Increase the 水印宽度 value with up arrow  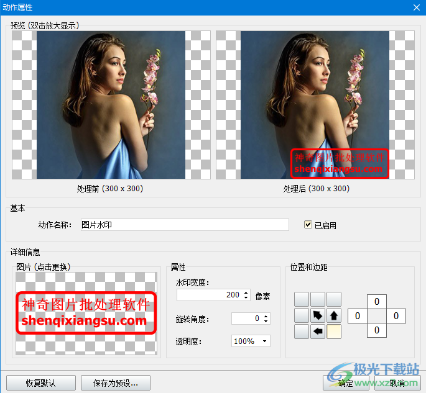pyautogui.click(x=246, y=292)
